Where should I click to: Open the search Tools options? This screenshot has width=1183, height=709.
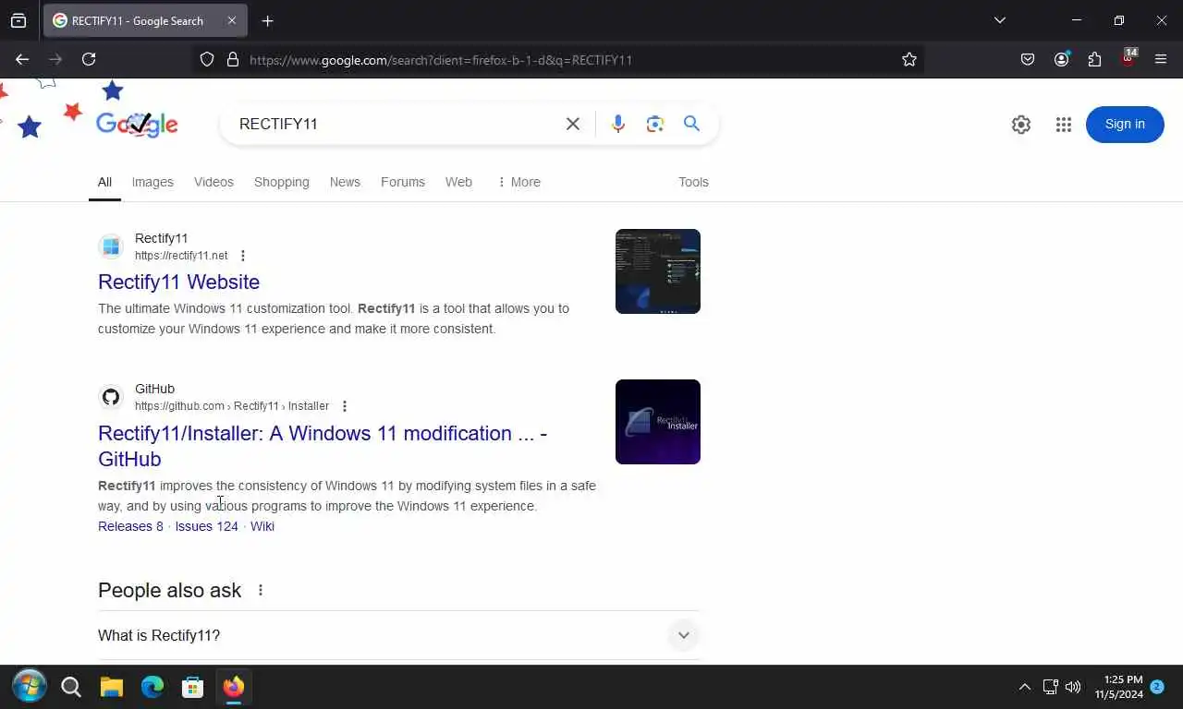pos(693,182)
